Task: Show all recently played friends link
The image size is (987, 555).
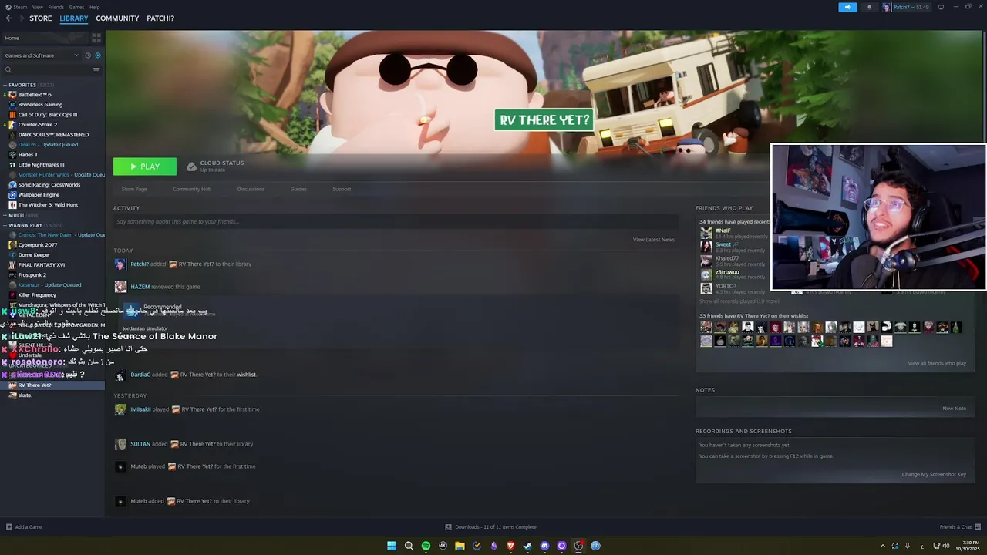Action: tap(739, 301)
